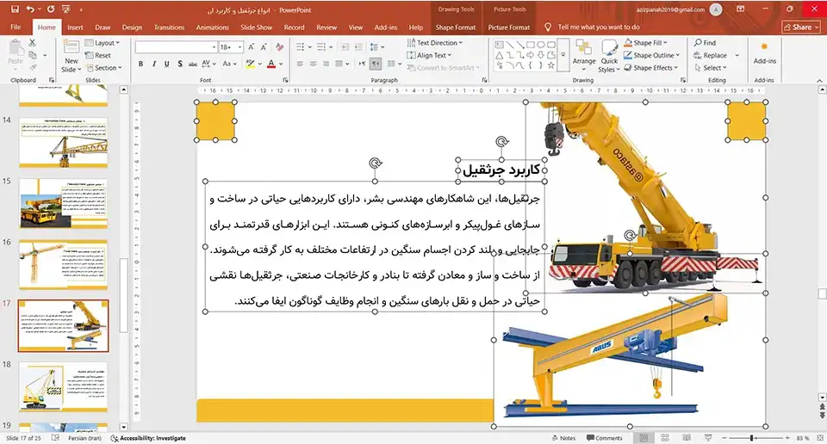Click the zoom slider handle
Viewport: 827px width, 444px height.
(751, 438)
